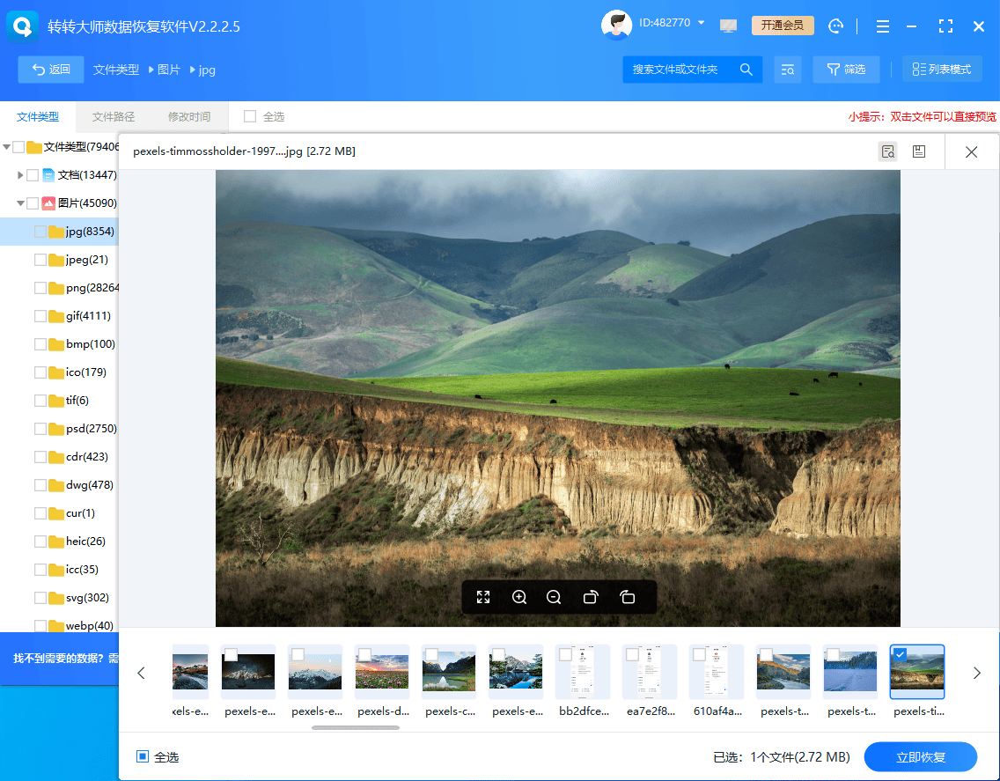
Task: Switch to the 文件路径 tab
Action: point(114,116)
